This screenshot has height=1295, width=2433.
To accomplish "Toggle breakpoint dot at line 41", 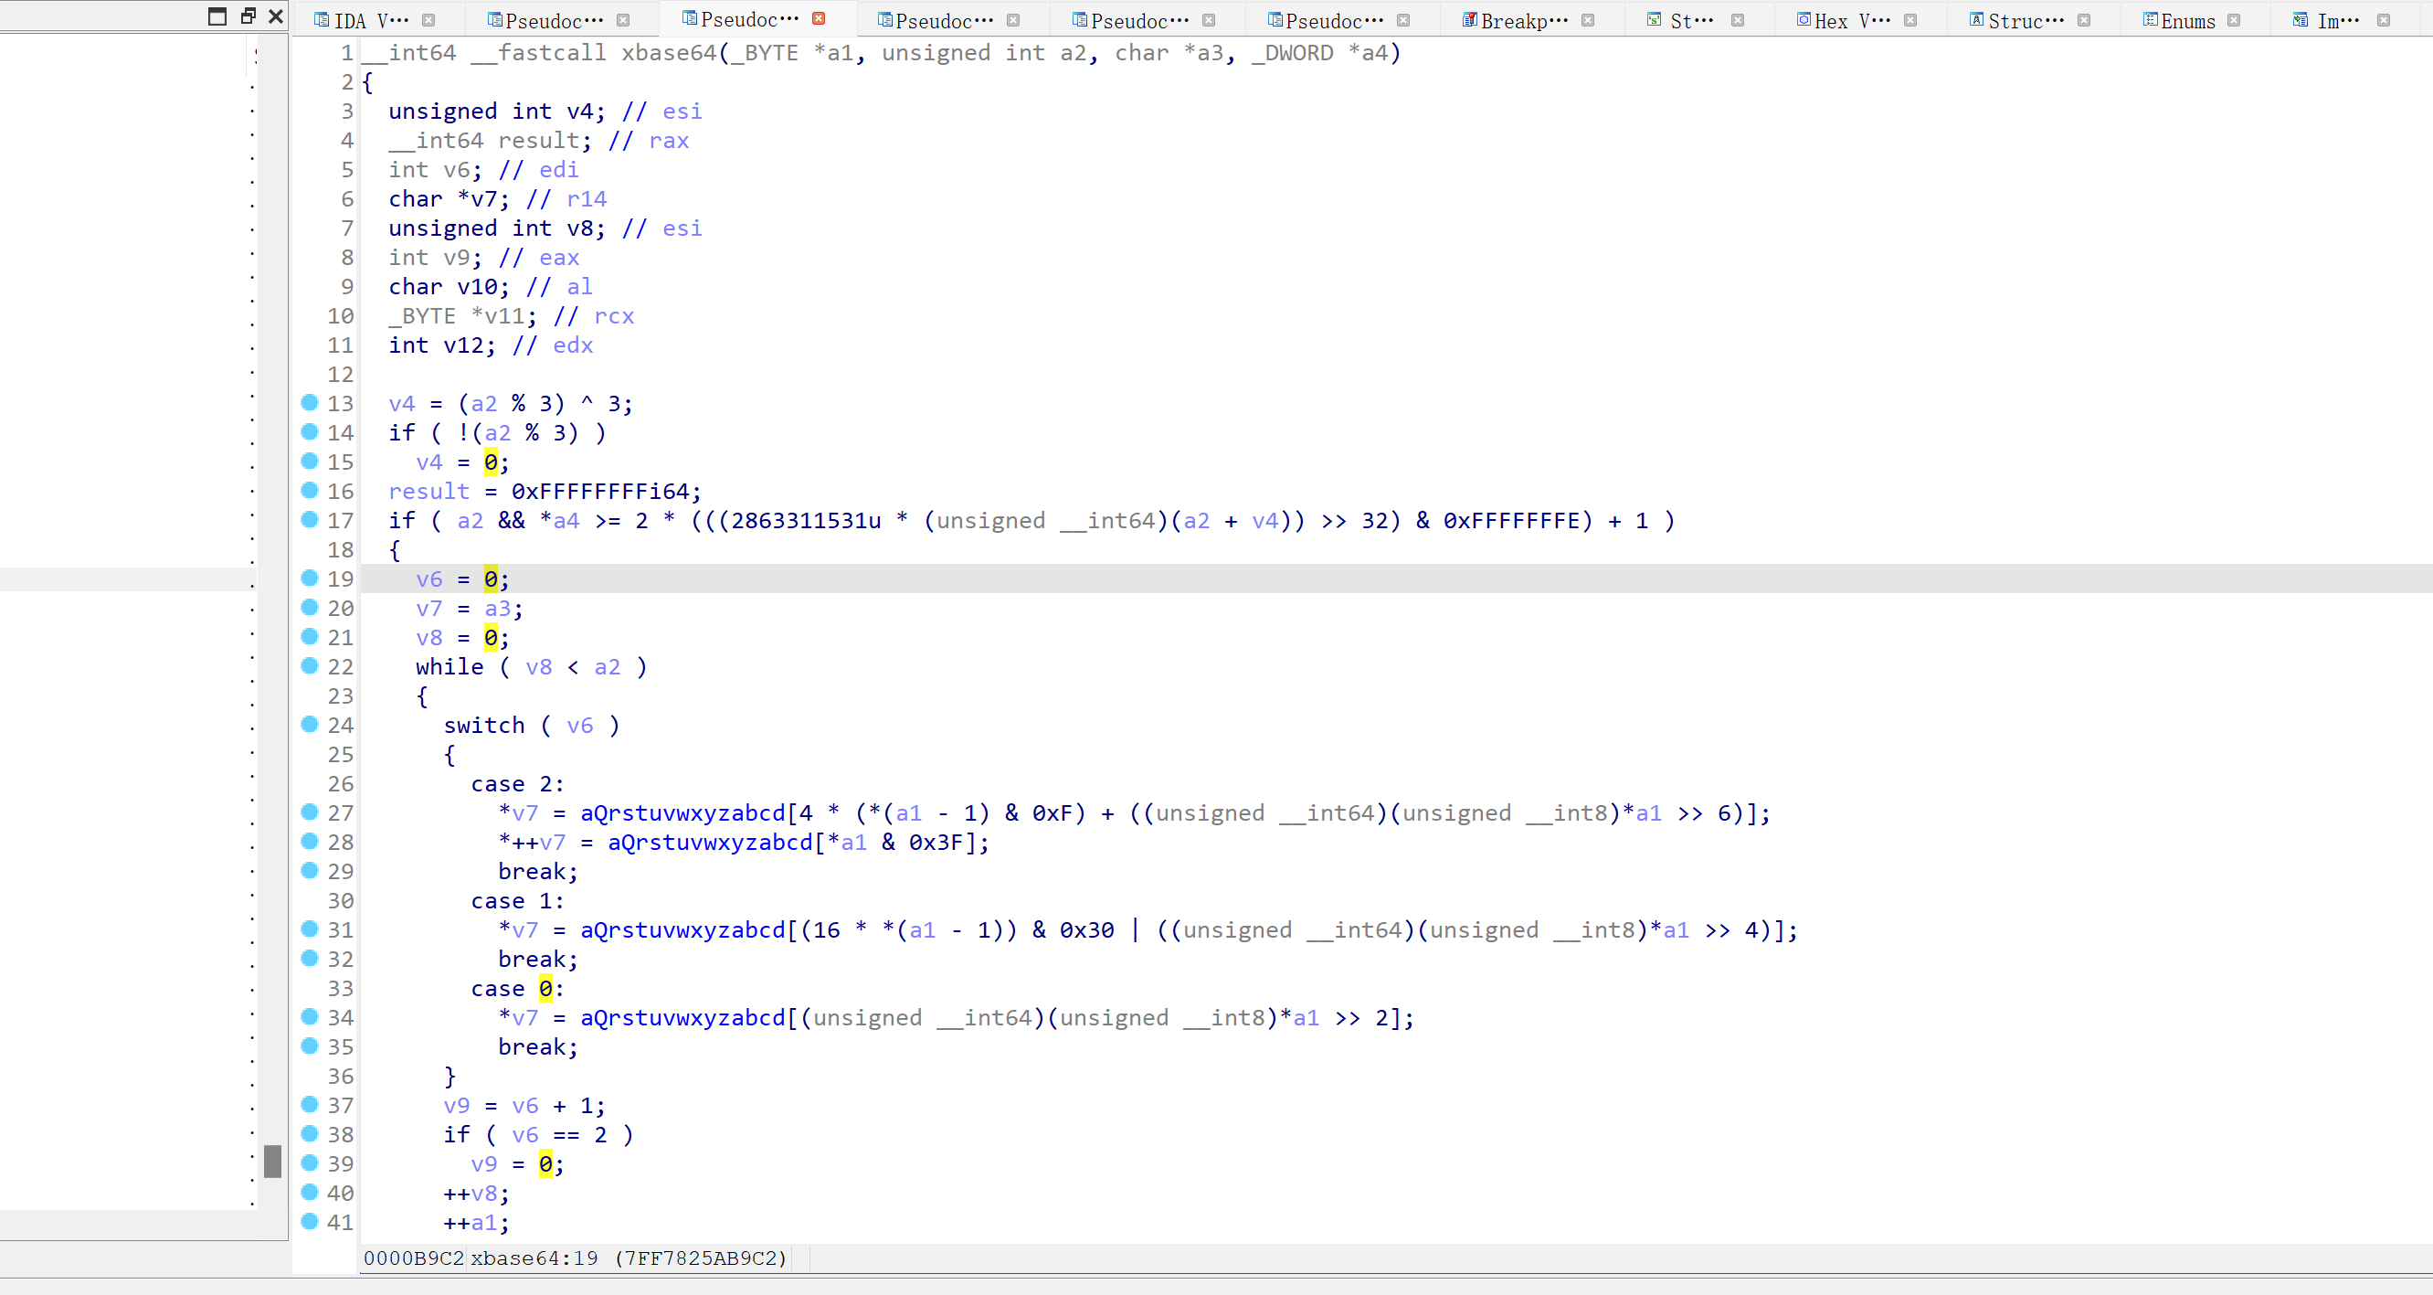I will click(309, 1221).
